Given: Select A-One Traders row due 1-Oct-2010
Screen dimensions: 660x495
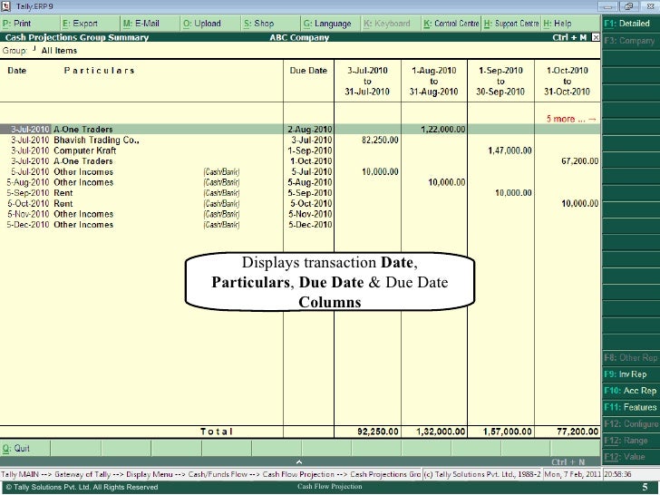Looking at the screenshot, I should coord(300,160).
